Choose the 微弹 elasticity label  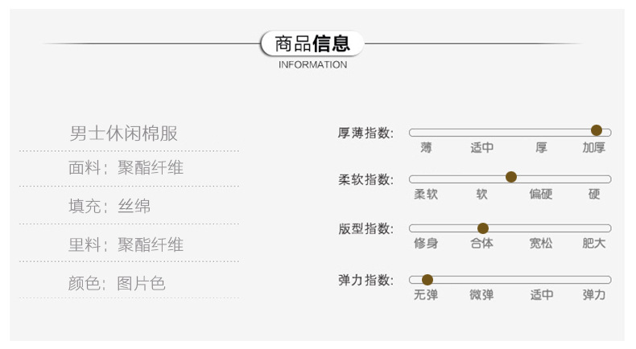[x=482, y=295]
